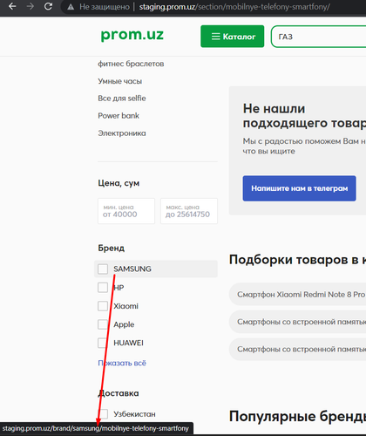Check the SAMSUNG brand checkbox
This screenshot has height=436, width=366.
pos(103,269)
